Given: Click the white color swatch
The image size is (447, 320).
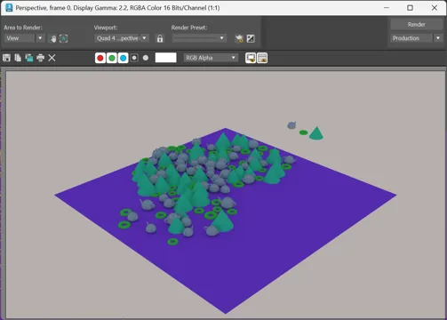Looking at the screenshot, I should click(165, 58).
